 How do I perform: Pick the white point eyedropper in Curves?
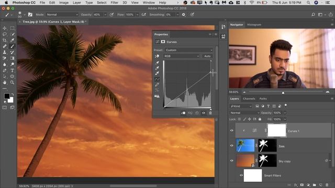click(x=157, y=73)
